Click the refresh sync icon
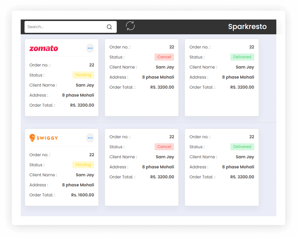The width and height of the screenshot is (297, 238). [130, 26]
